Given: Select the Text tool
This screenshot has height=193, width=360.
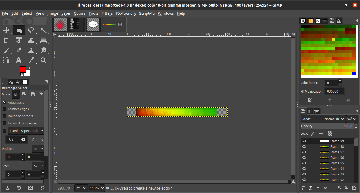Looking at the screenshot, I should click(x=19, y=60).
